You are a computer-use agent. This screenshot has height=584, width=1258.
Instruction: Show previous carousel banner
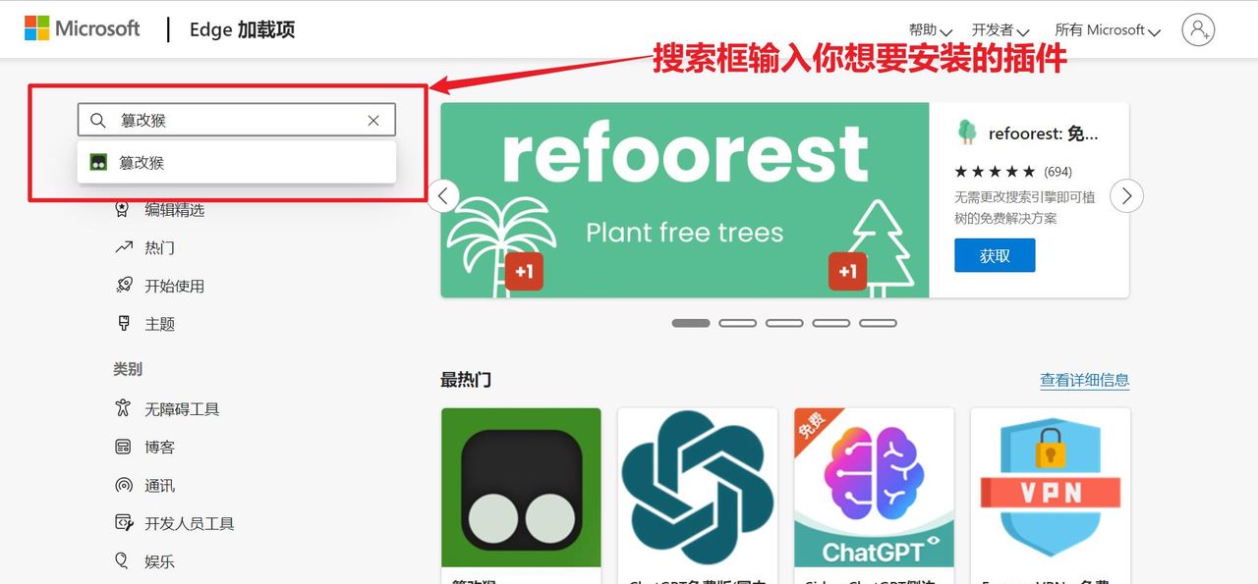click(x=442, y=195)
